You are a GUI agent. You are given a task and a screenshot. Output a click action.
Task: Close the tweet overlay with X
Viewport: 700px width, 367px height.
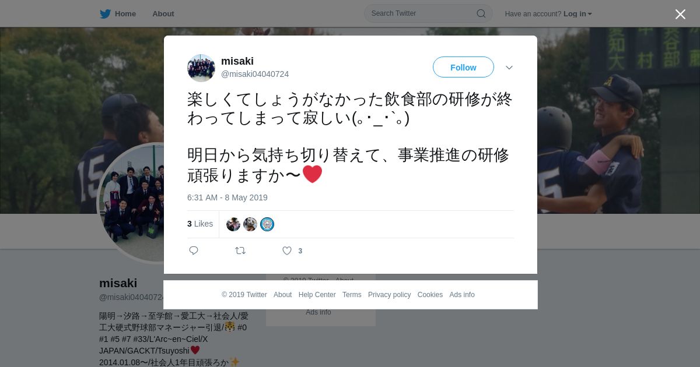pyautogui.click(x=680, y=14)
